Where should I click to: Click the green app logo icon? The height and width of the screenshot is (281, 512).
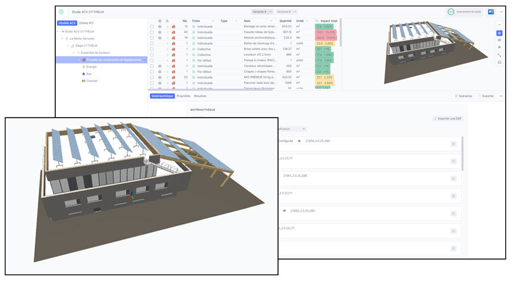pos(61,11)
